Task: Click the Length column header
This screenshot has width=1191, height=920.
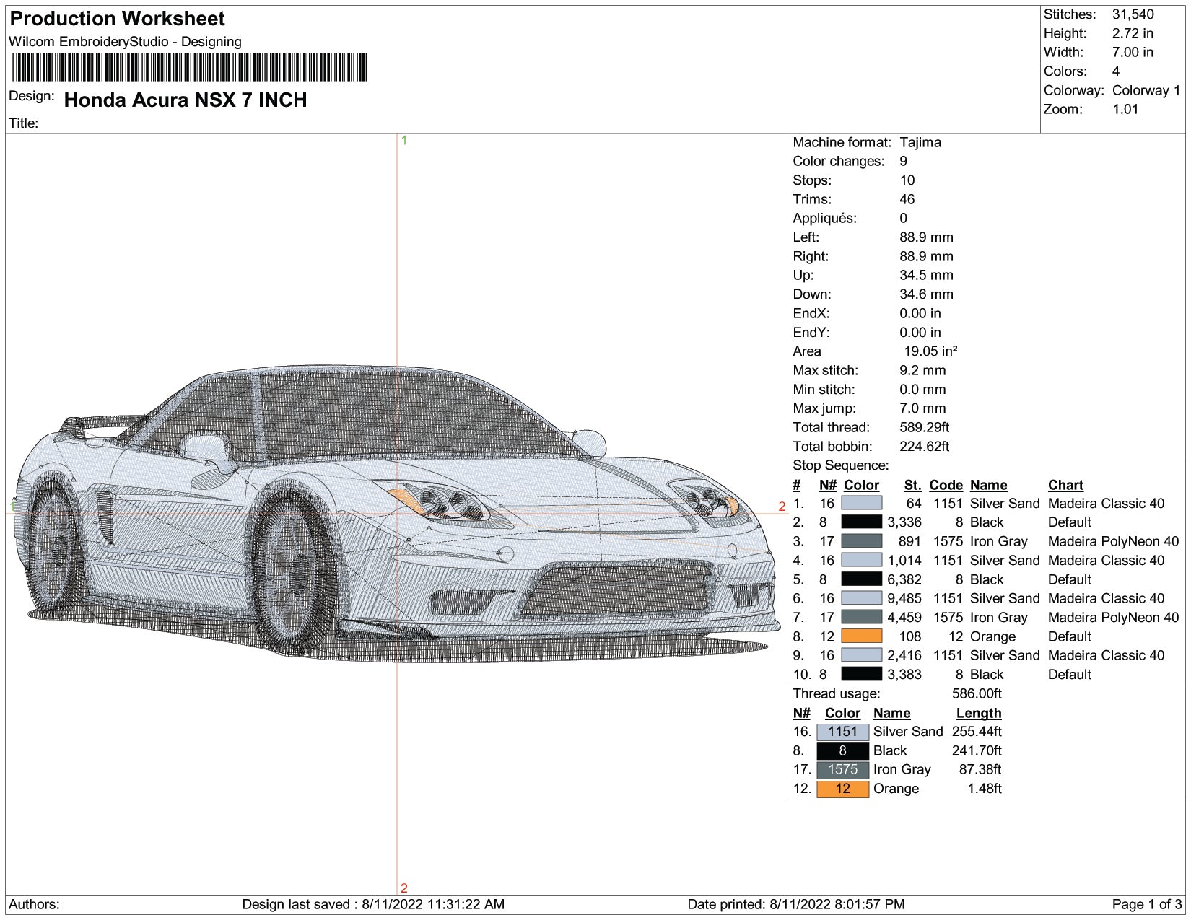Action: point(979,713)
